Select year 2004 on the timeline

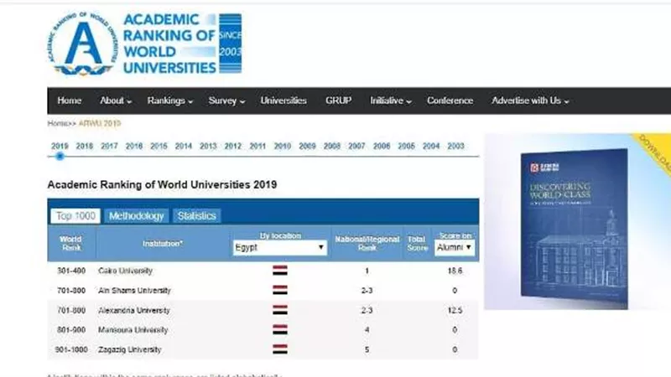tap(431, 146)
